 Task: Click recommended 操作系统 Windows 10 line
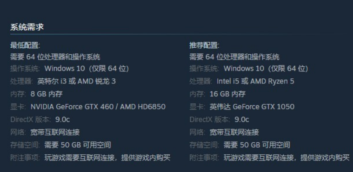pos(249,69)
